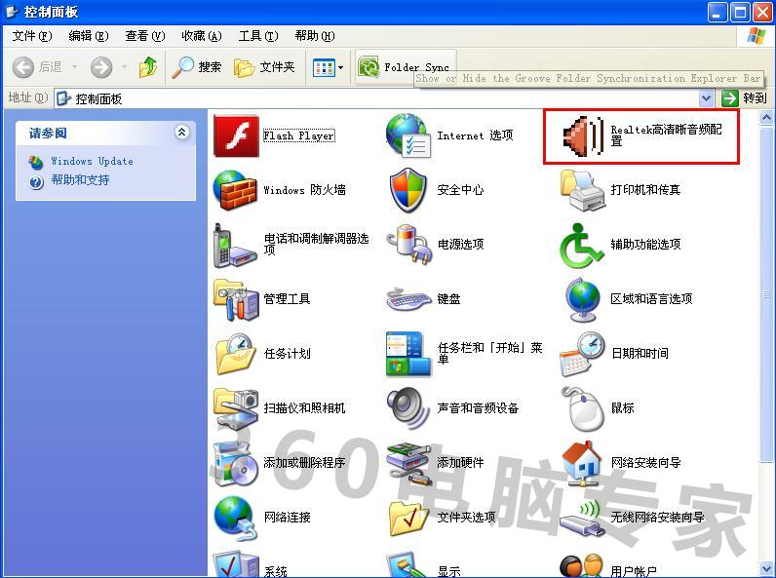The image size is (776, 578).
Task: Open Internet Options icon
Action: tap(407, 136)
